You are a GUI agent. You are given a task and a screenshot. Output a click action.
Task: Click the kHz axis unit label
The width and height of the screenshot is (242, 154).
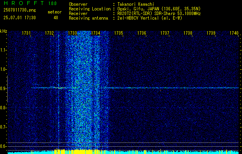pos(3,31)
